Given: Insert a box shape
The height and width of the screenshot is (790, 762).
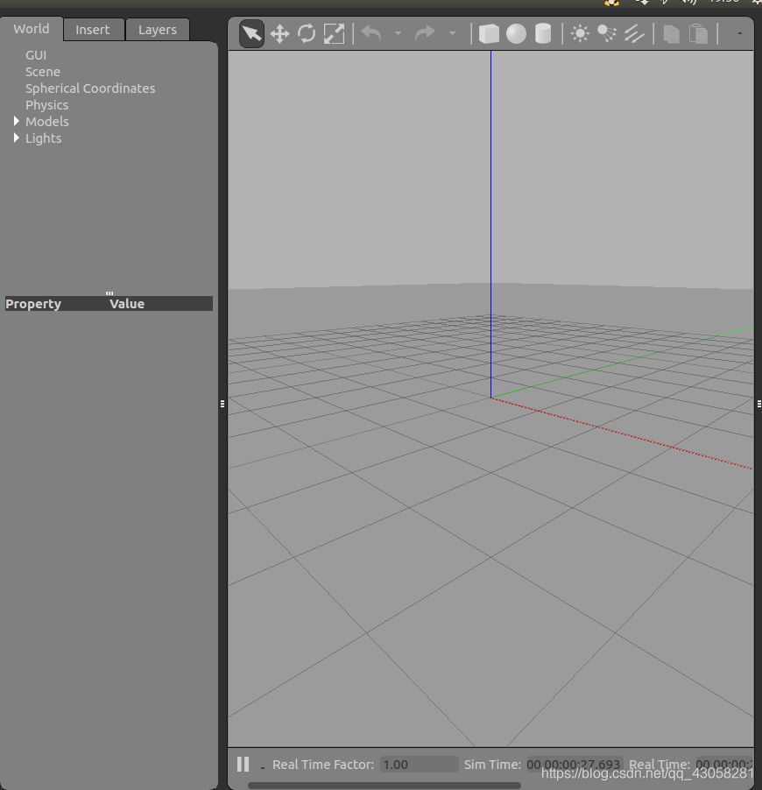Looking at the screenshot, I should click(489, 34).
